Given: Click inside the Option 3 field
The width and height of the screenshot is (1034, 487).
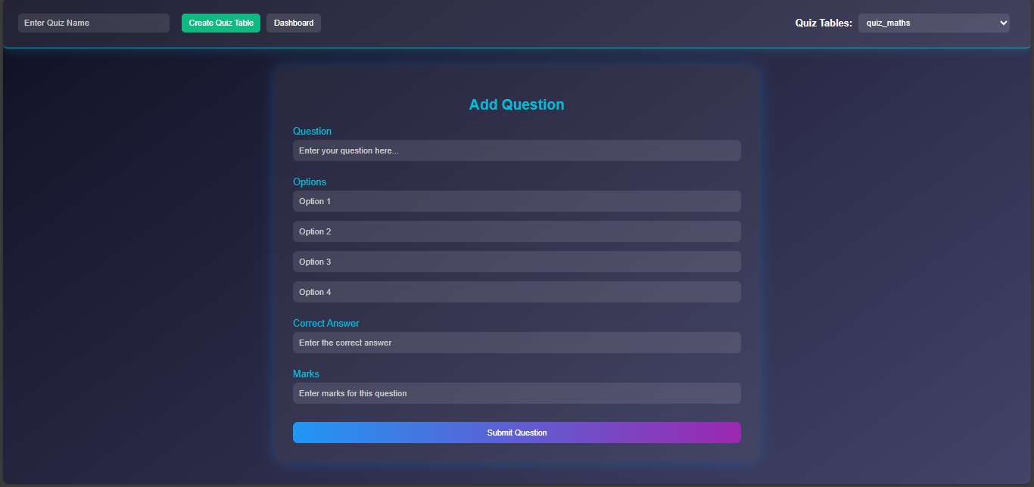Looking at the screenshot, I should pyautogui.click(x=517, y=262).
